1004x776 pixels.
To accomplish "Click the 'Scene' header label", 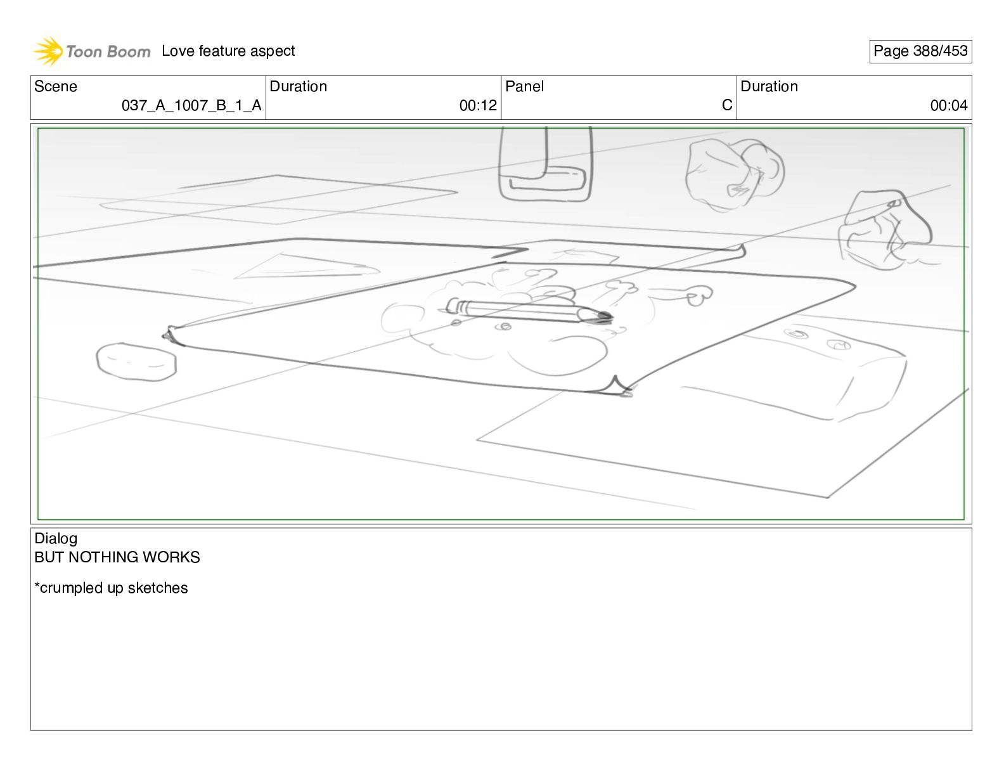I will (x=56, y=87).
